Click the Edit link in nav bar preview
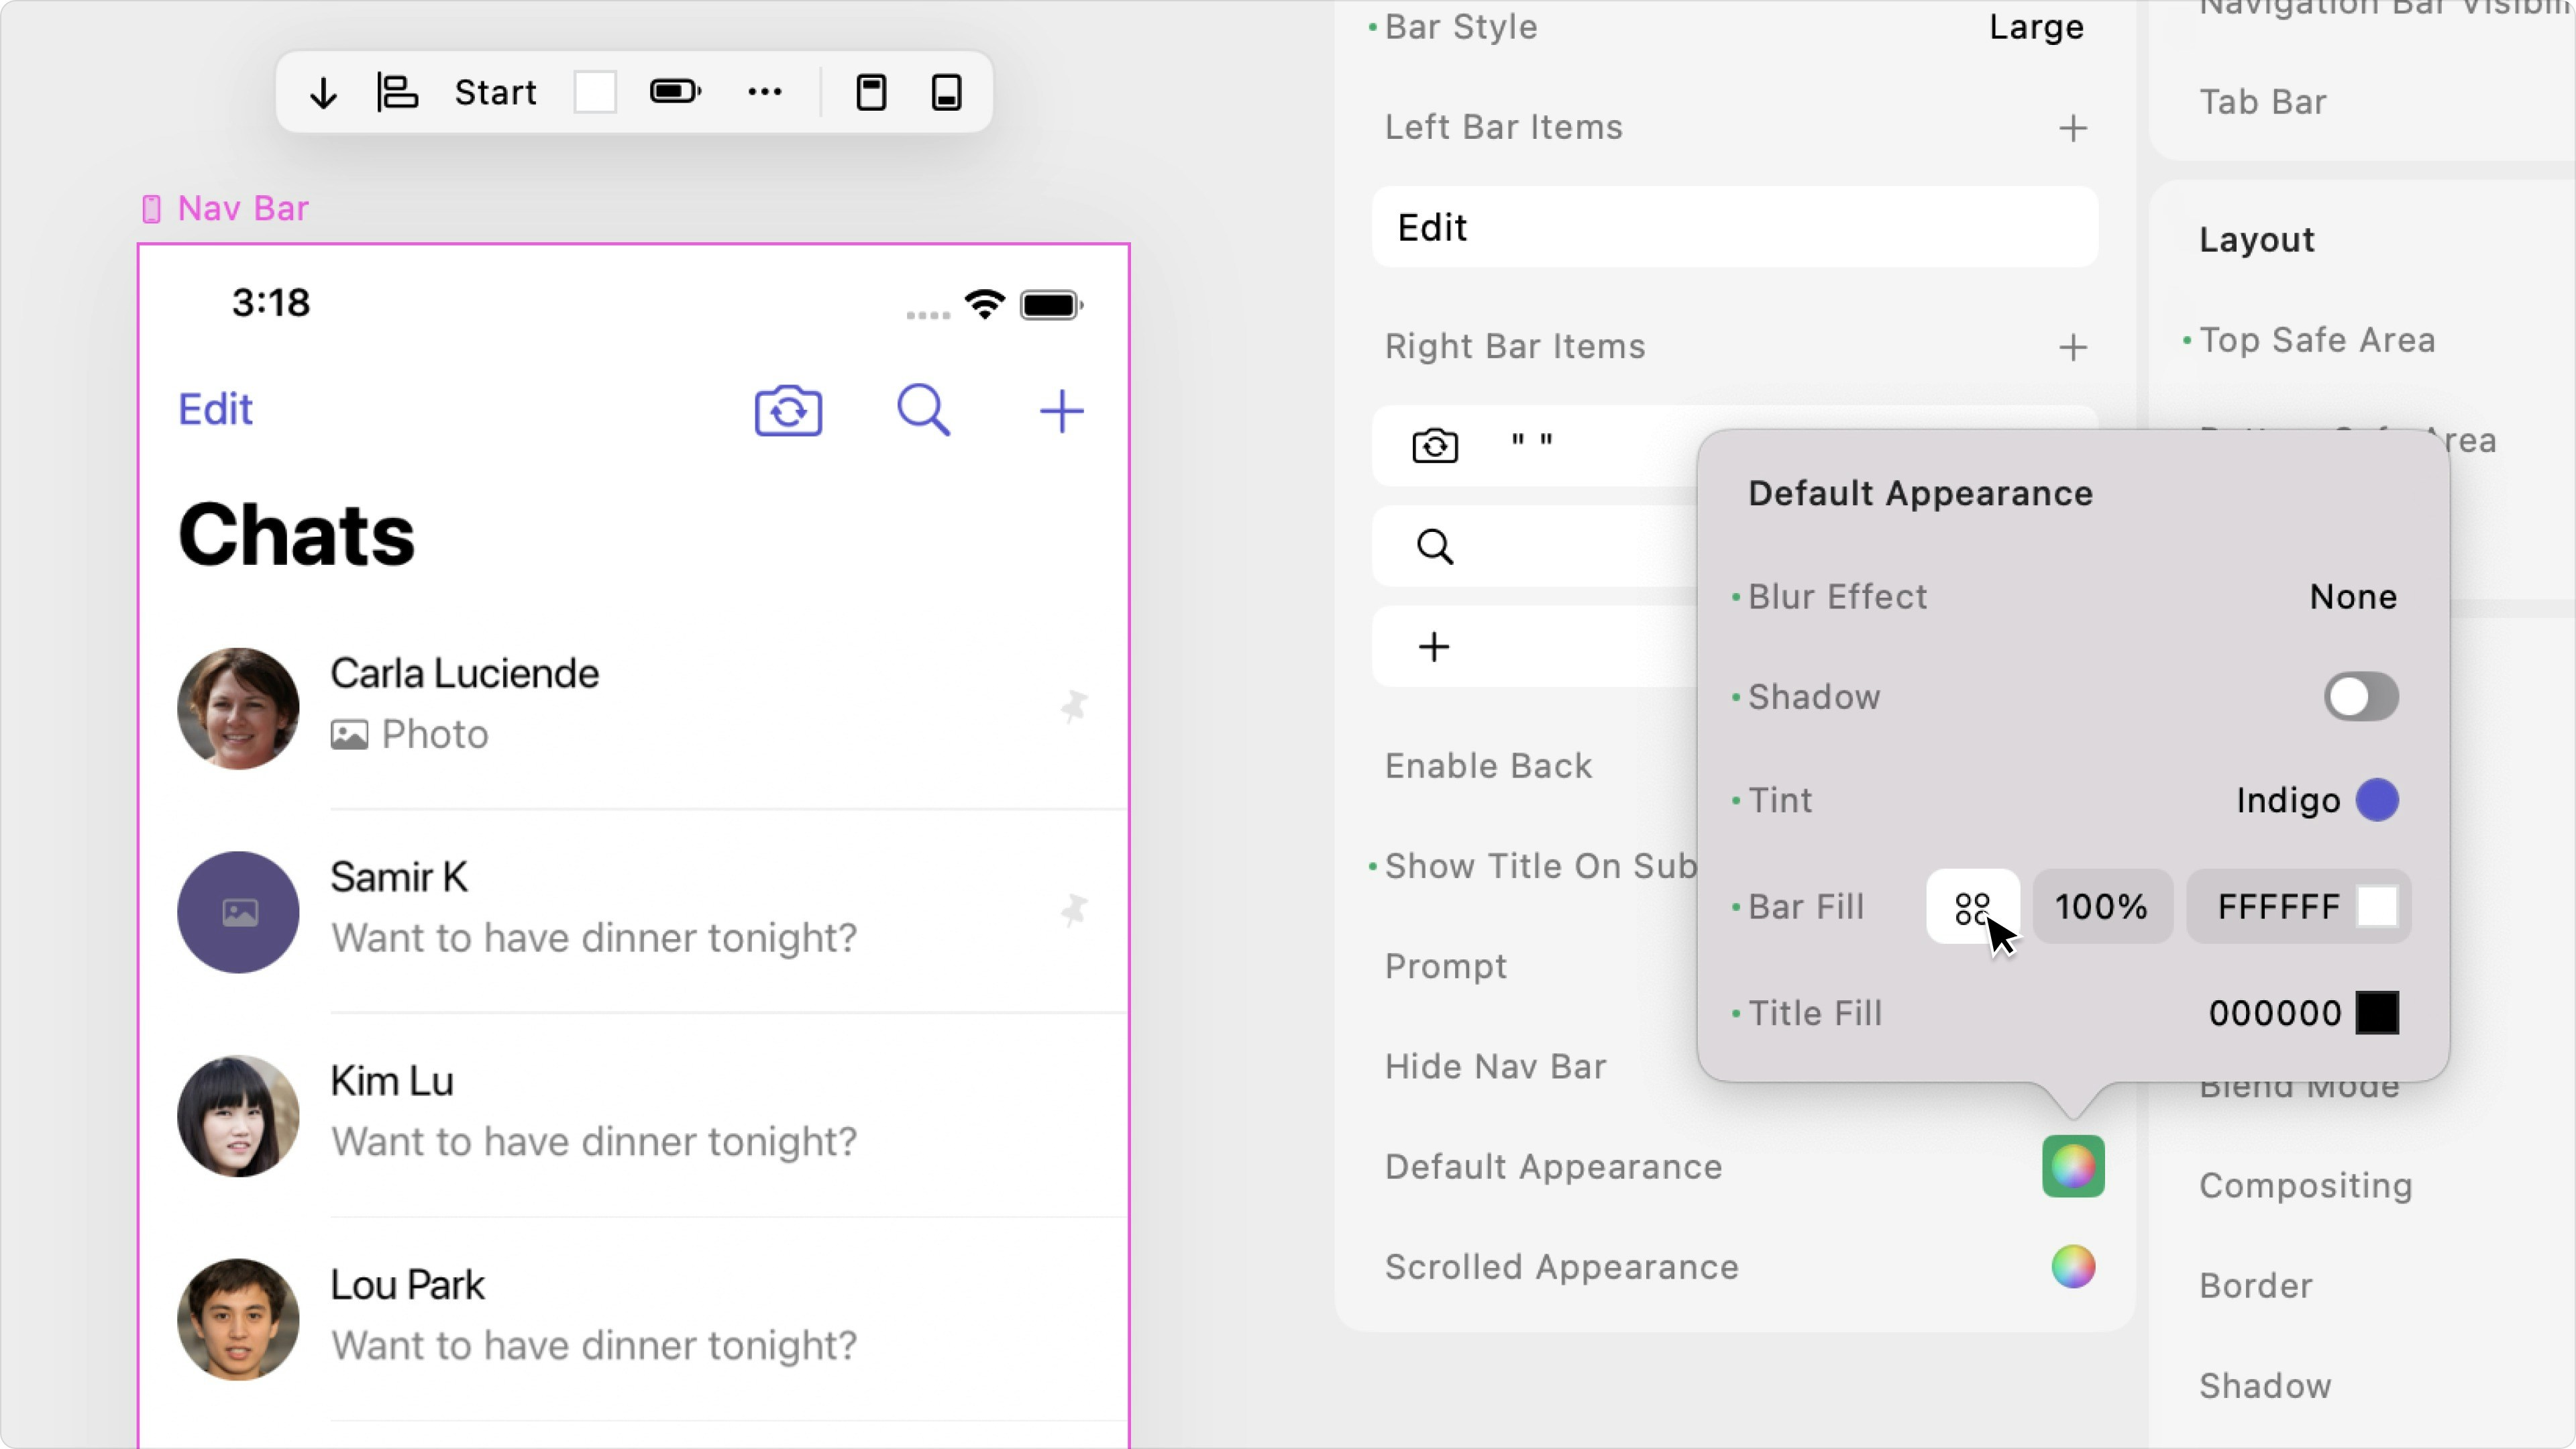This screenshot has height=1449, width=2576. click(x=215, y=410)
